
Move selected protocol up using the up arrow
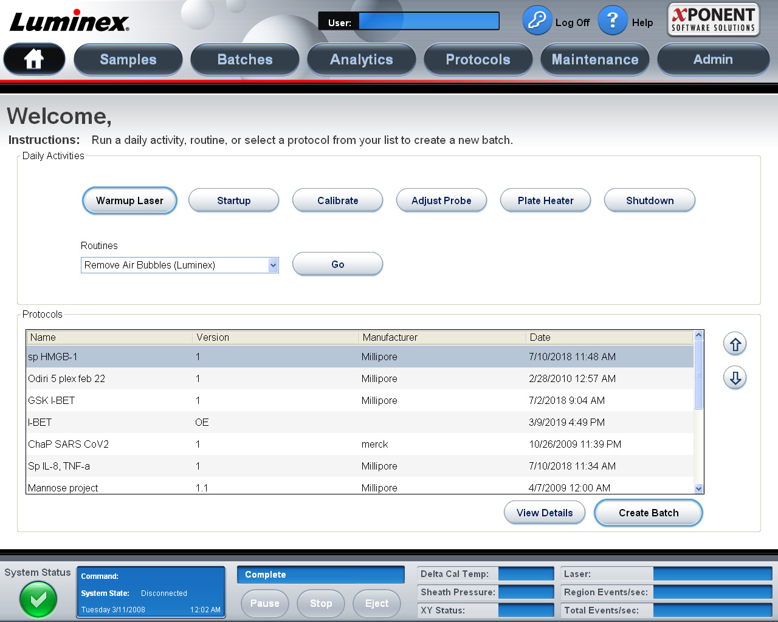735,344
